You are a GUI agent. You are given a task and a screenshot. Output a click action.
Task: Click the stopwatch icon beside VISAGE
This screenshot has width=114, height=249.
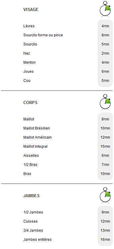[105, 9]
